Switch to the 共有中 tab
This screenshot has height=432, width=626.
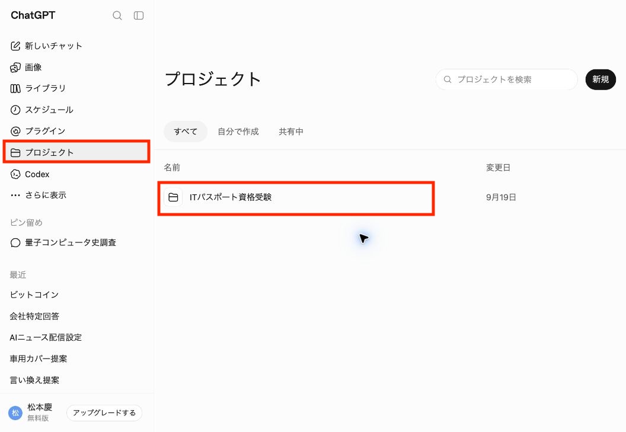click(x=291, y=132)
